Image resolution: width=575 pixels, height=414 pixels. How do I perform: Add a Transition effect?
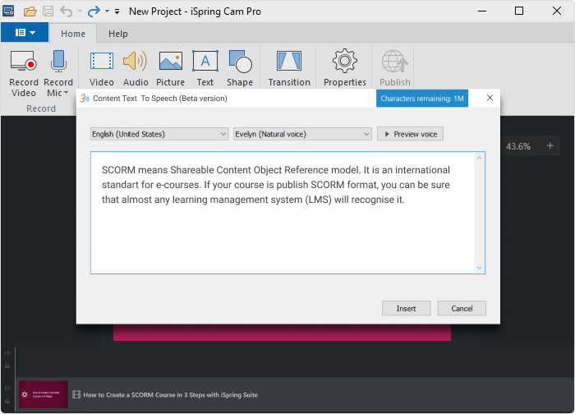click(289, 68)
